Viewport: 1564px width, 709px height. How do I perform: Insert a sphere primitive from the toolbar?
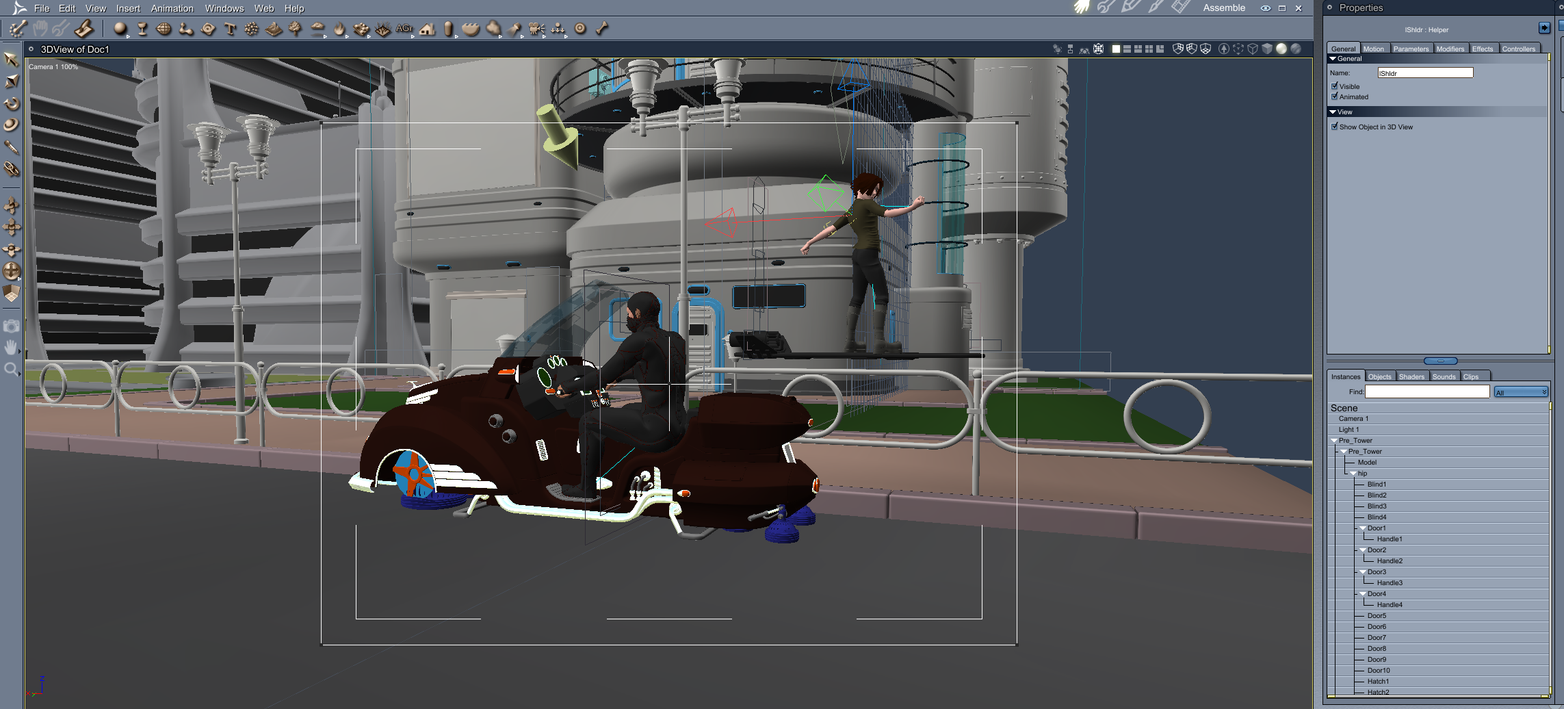[120, 29]
